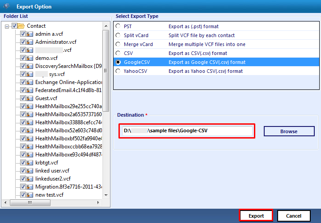Click the Contact folder icon
The image size is (321, 223).
(21, 26)
